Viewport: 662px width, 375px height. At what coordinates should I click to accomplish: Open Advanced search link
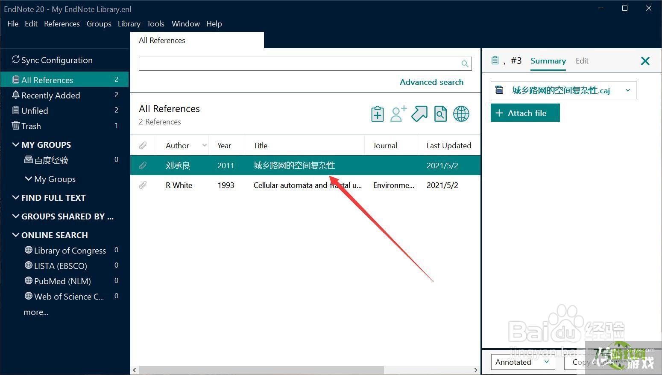pyautogui.click(x=431, y=82)
